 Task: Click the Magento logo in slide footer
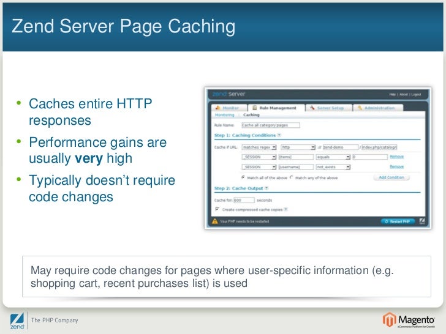(x=409, y=320)
